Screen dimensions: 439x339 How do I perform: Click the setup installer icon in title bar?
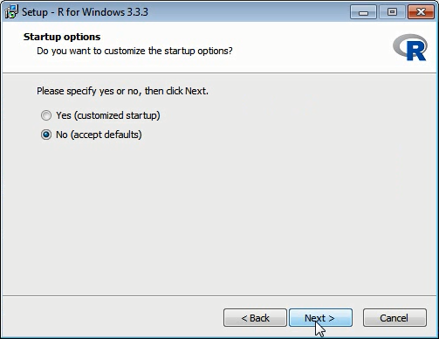11,11
